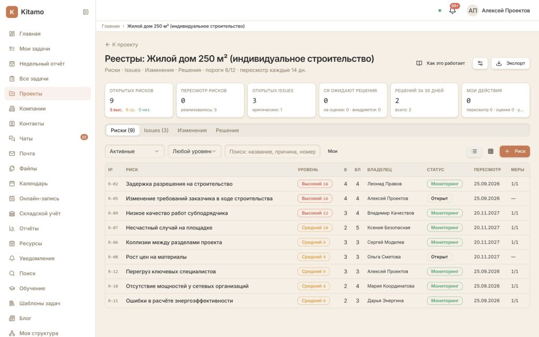Open the Kitamo logo icon
The image size is (539, 337).
click(x=12, y=12)
